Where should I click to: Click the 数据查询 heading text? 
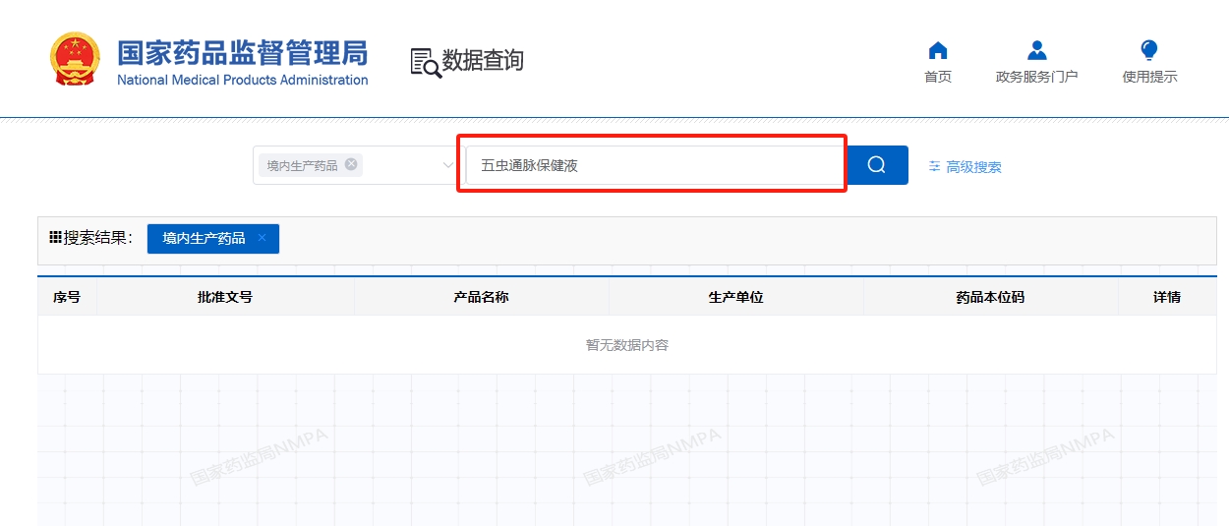(x=483, y=60)
